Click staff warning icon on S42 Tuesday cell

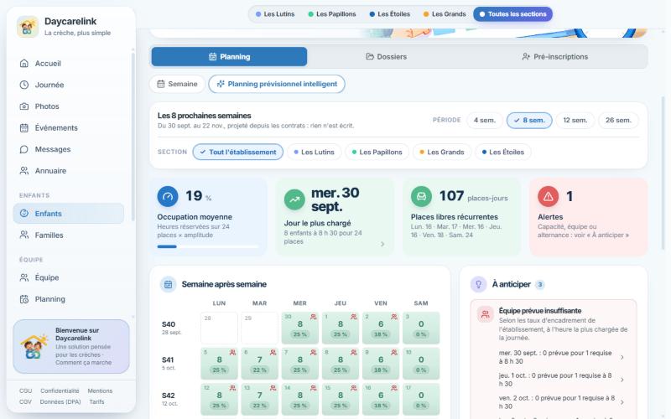coord(273,388)
